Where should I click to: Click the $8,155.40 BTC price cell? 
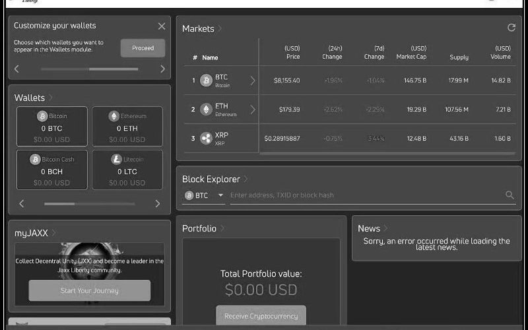click(x=286, y=81)
